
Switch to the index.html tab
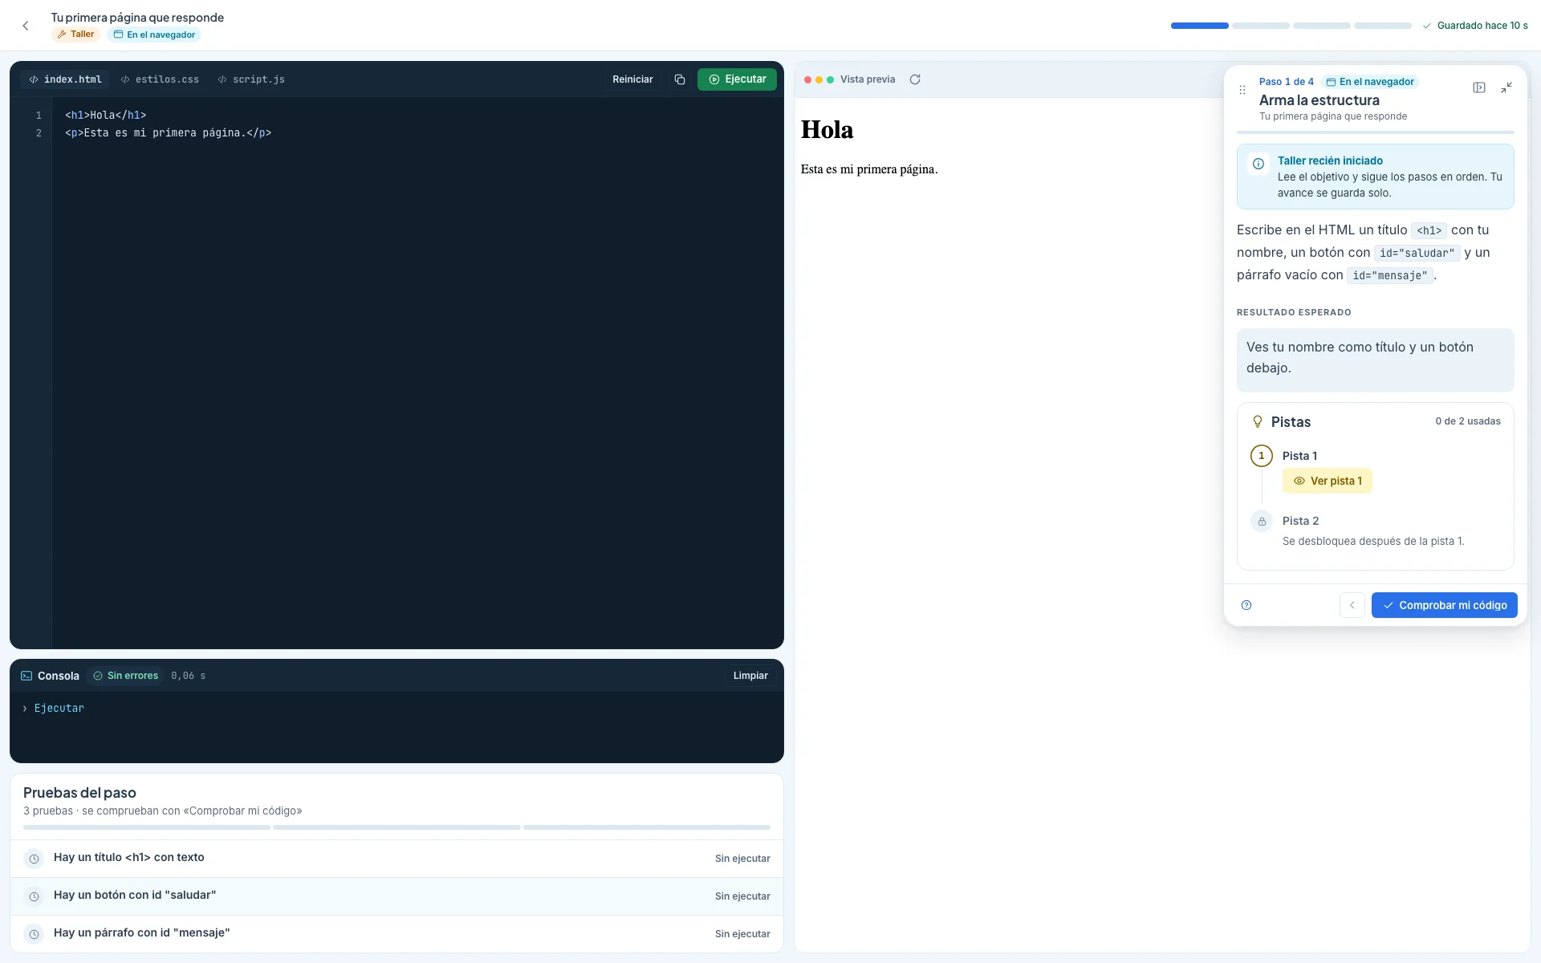coord(66,79)
